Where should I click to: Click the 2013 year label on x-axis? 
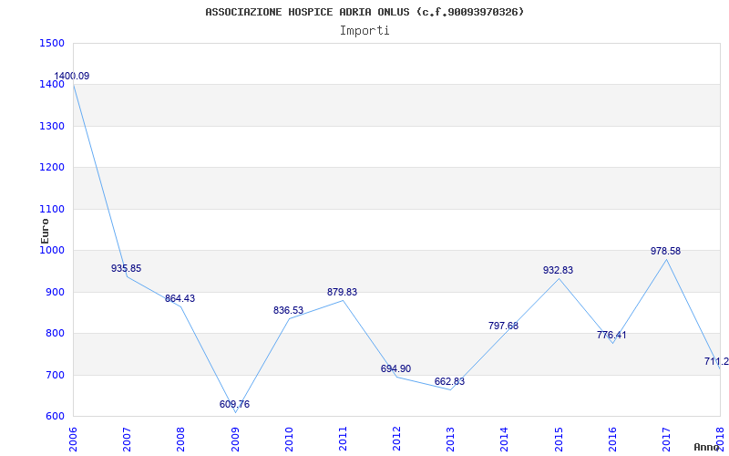pos(450,440)
